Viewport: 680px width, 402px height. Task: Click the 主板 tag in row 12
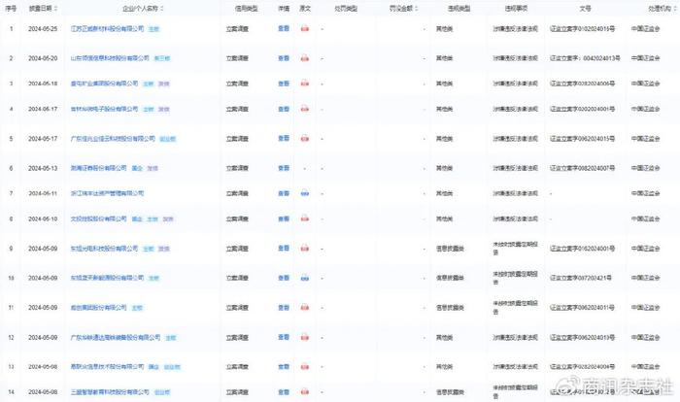(171, 337)
